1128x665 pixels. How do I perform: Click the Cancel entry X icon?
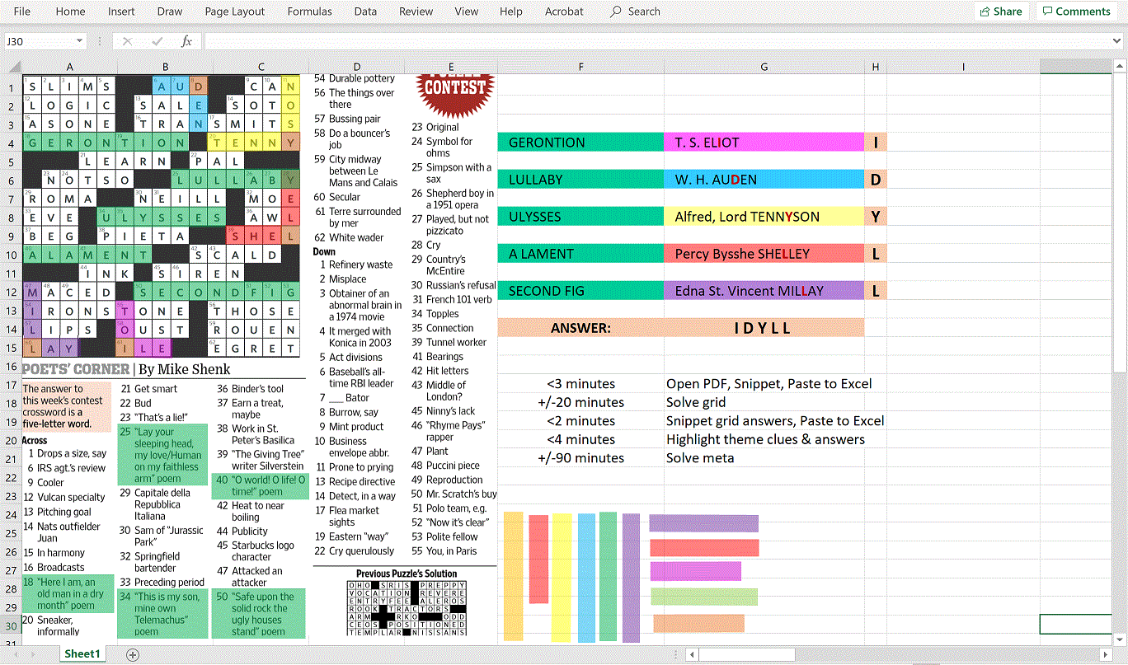coord(127,41)
